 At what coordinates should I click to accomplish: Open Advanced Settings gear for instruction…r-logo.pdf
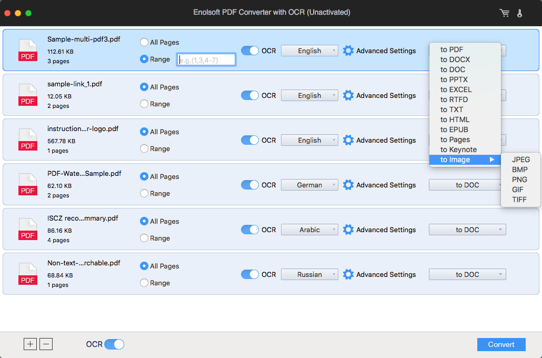(x=348, y=140)
